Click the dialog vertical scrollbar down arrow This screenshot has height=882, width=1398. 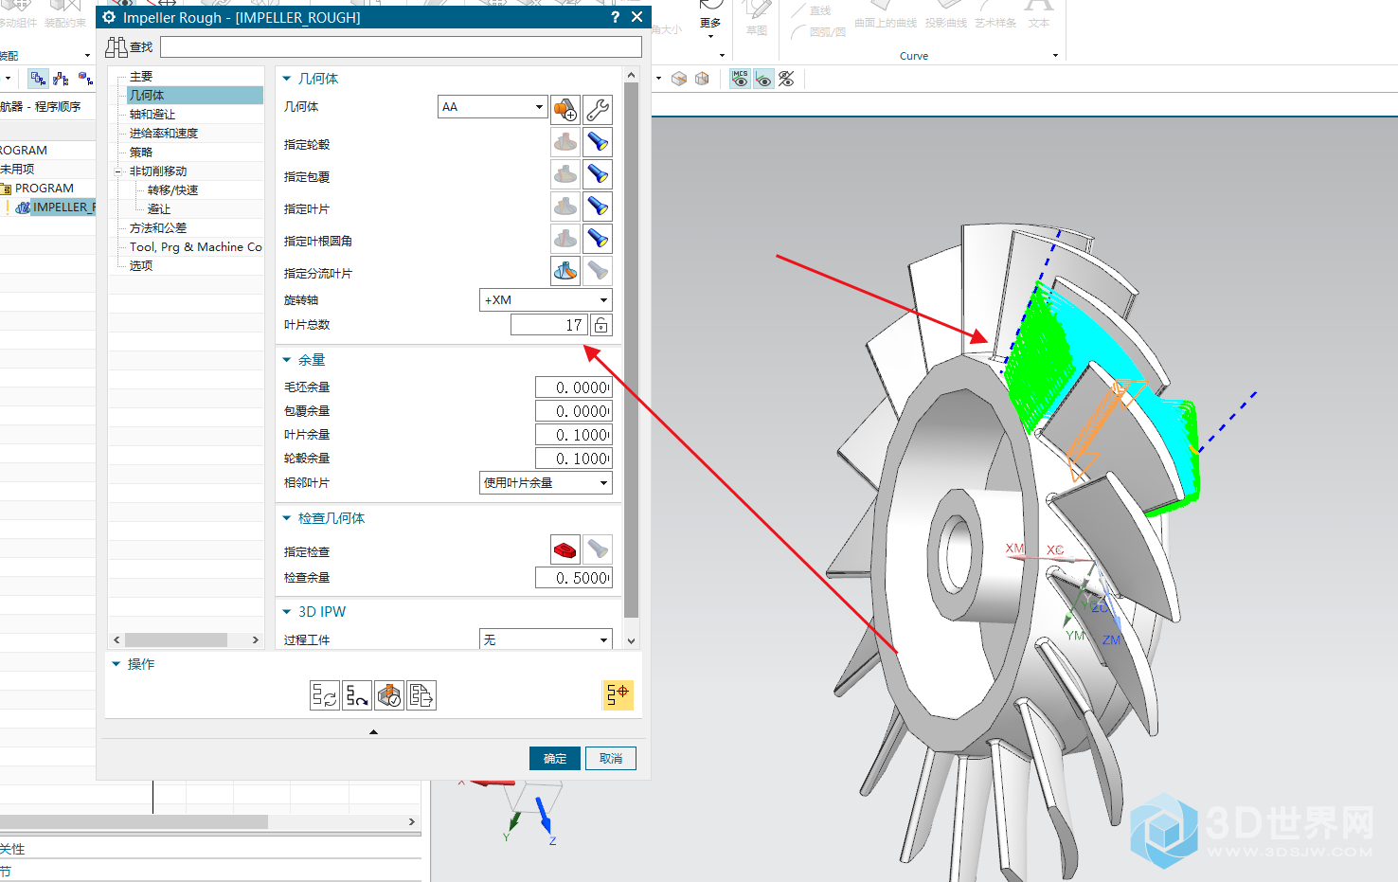632,641
